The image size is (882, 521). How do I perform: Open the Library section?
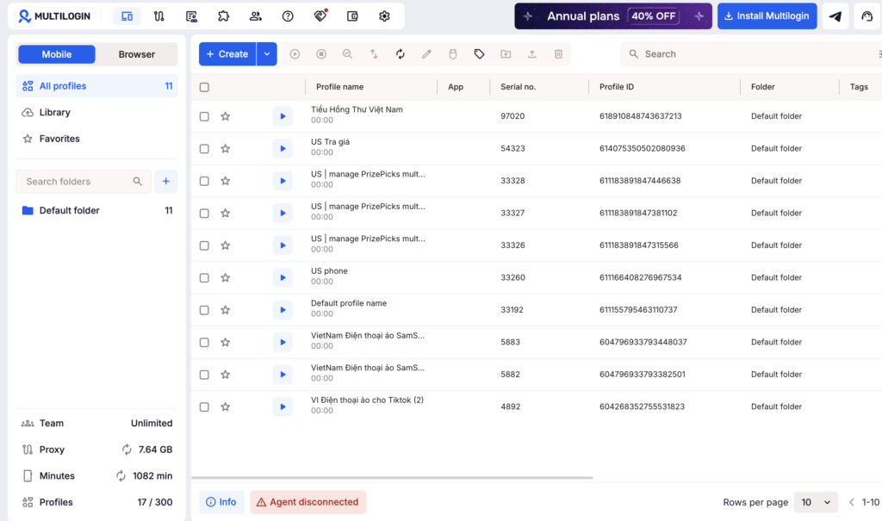coord(96,113)
